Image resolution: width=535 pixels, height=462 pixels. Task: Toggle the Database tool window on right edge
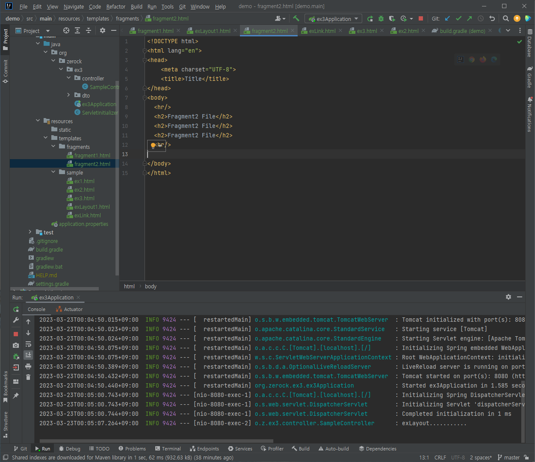point(530,44)
